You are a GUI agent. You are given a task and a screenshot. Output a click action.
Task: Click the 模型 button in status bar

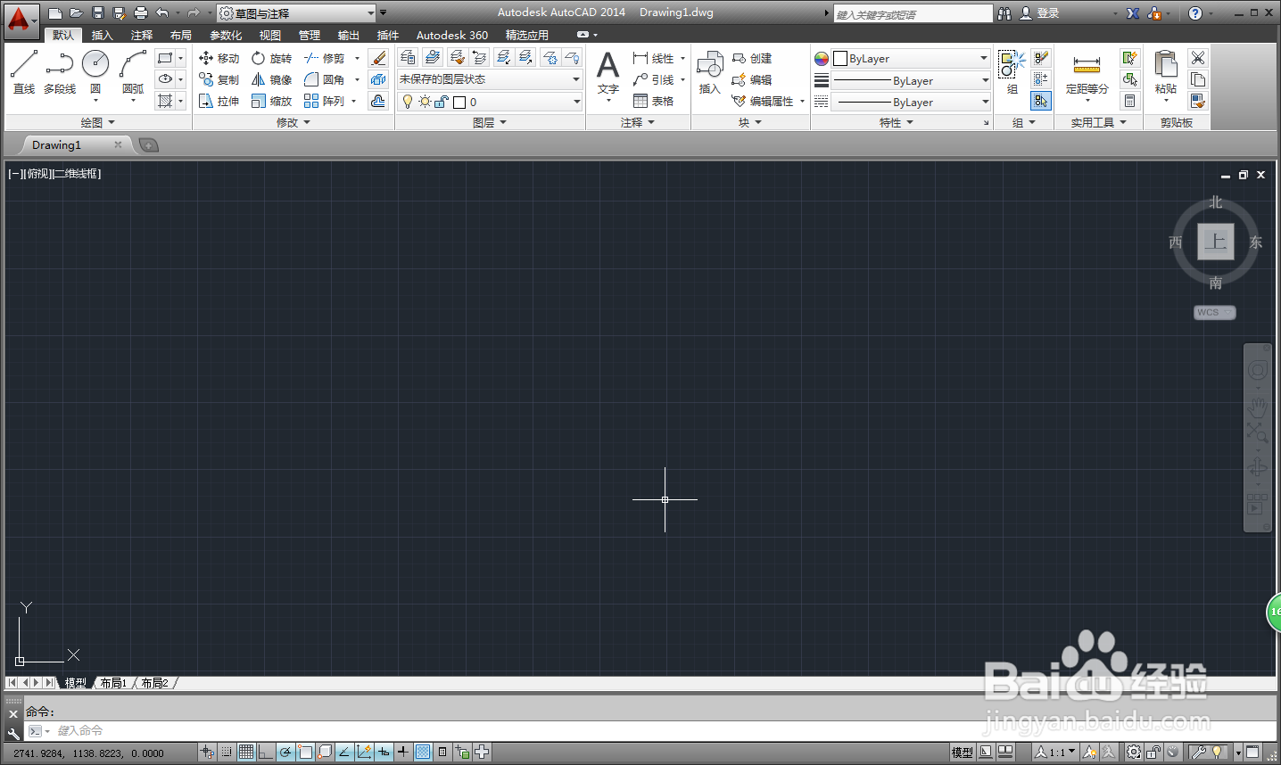pyautogui.click(x=962, y=753)
